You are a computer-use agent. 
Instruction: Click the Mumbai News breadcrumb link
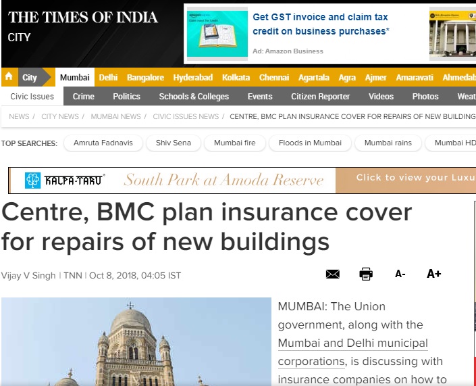pos(115,116)
